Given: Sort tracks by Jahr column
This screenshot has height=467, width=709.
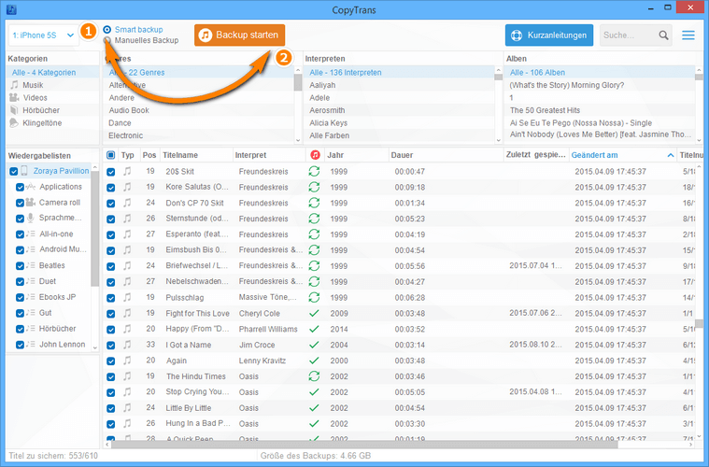Looking at the screenshot, I should coord(335,155).
